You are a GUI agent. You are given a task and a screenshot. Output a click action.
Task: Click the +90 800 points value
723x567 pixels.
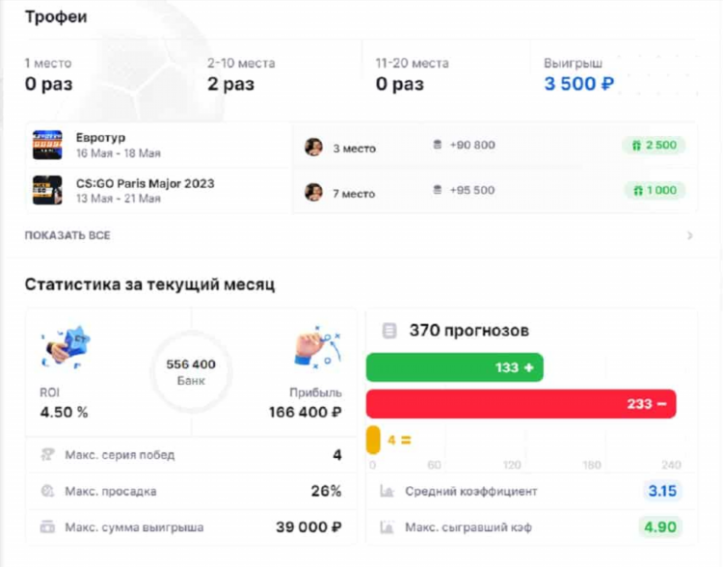pos(472,145)
